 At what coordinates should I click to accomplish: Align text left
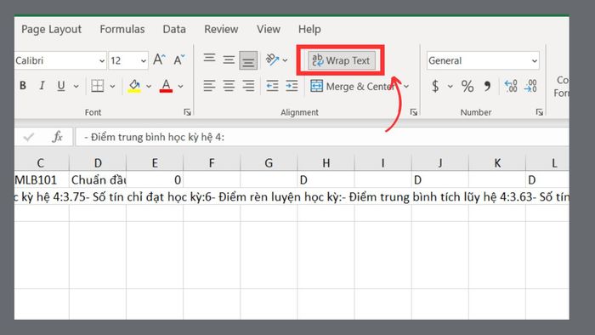click(209, 86)
